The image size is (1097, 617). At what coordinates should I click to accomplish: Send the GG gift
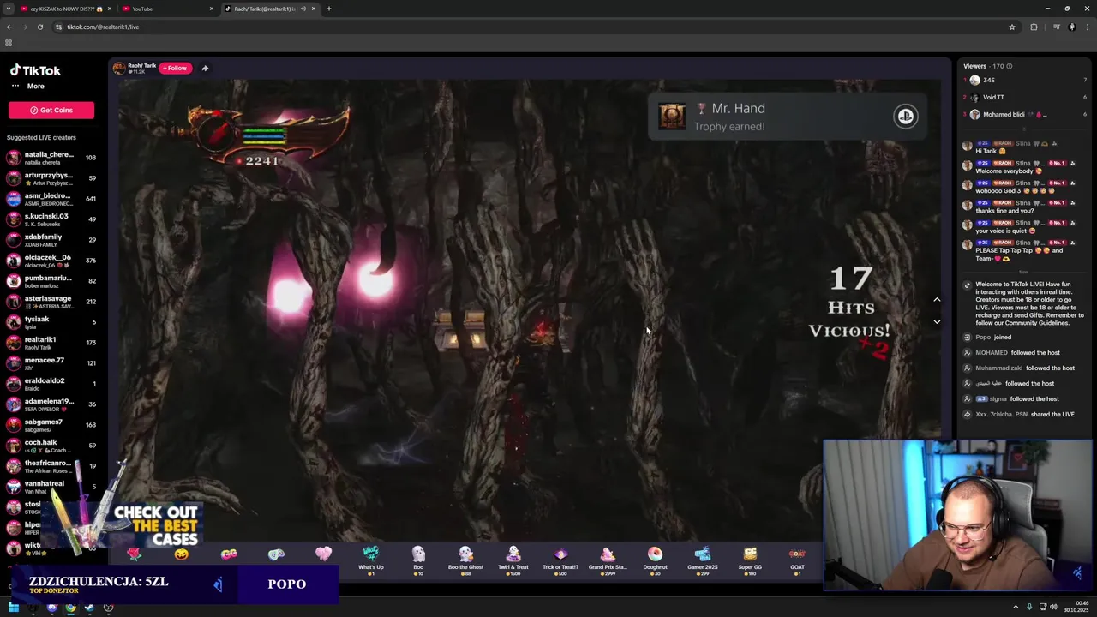coord(229,555)
